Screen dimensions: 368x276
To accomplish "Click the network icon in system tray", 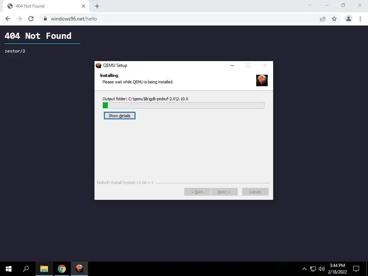I will pos(313,269).
